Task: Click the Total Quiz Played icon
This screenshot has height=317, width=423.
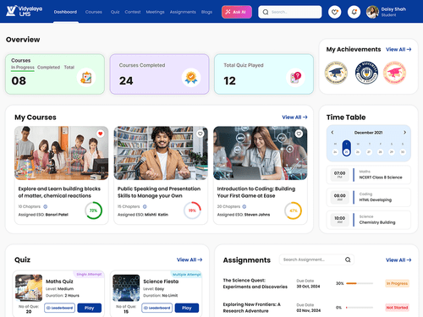Action: point(295,78)
